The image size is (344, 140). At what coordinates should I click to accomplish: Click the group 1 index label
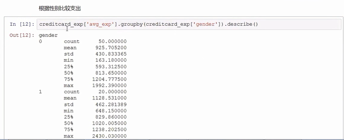click(x=40, y=92)
